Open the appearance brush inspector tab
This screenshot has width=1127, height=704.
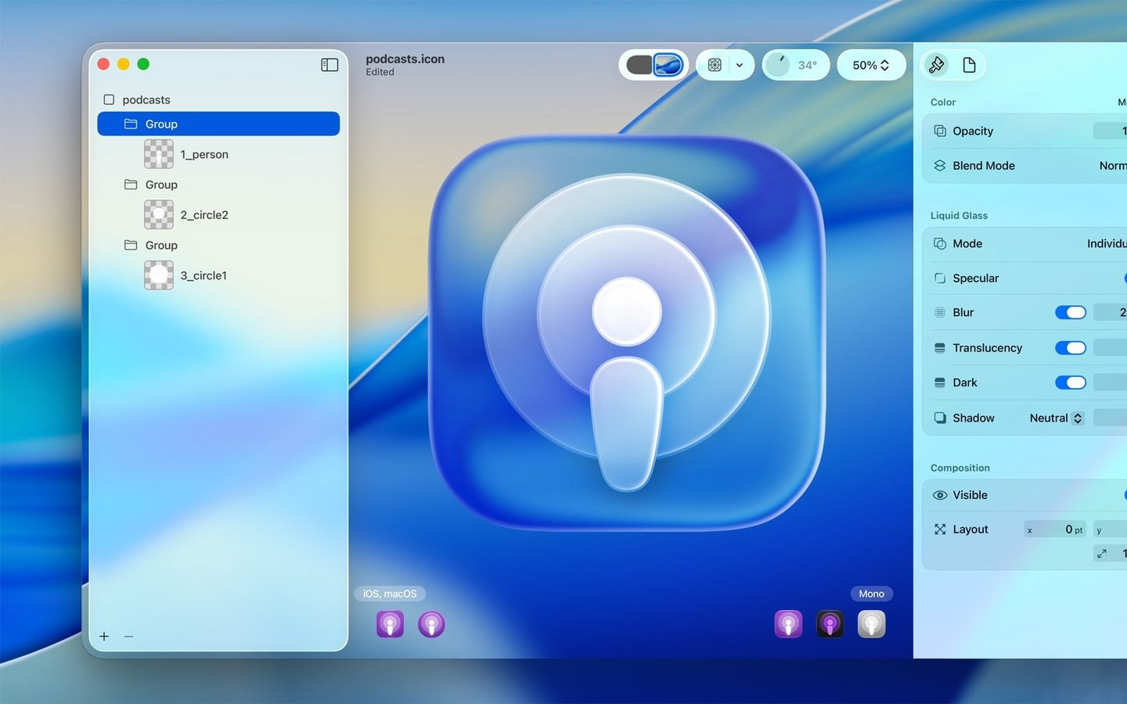point(936,65)
